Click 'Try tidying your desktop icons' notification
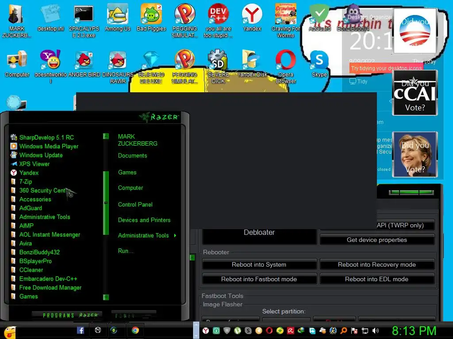The image size is (453, 339). point(386,68)
